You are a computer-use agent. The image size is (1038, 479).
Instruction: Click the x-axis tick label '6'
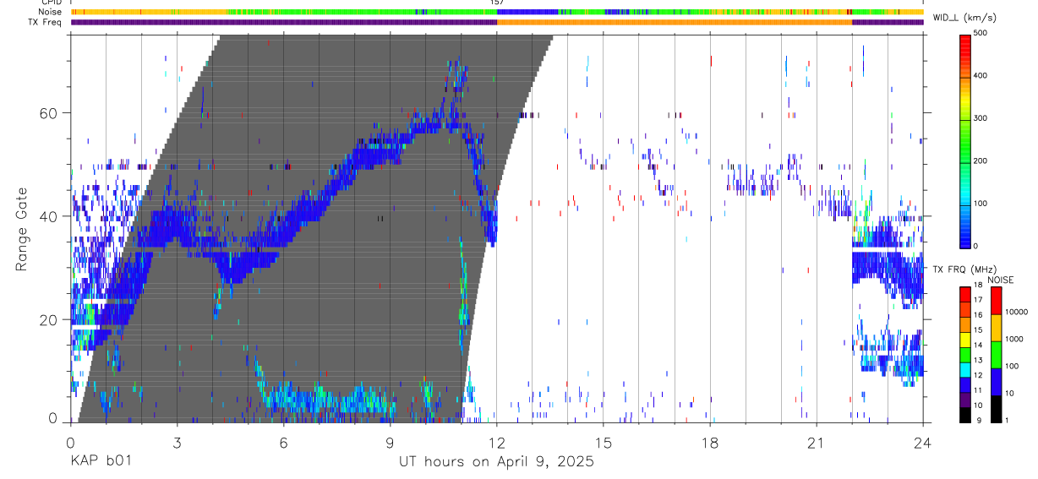pyautogui.click(x=283, y=442)
